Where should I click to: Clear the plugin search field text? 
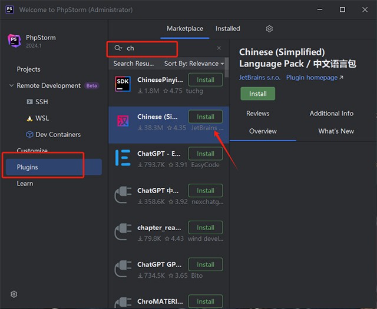point(219,48)
